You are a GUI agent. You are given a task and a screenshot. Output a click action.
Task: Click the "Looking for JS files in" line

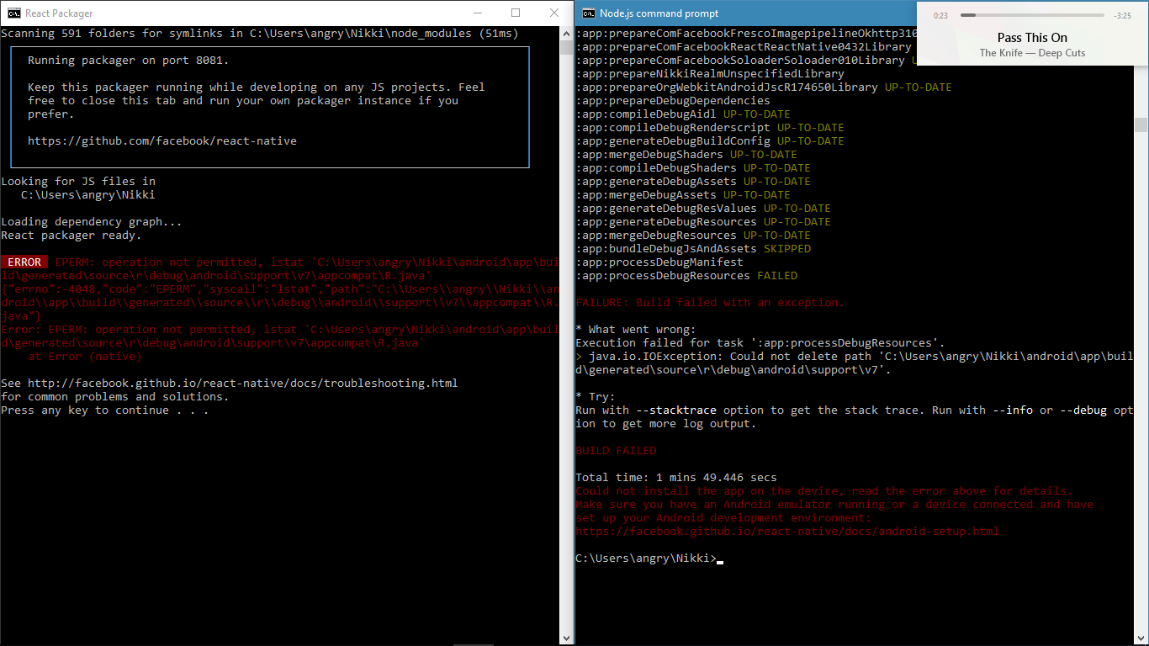pyautogui.click(x=78, y=182)
